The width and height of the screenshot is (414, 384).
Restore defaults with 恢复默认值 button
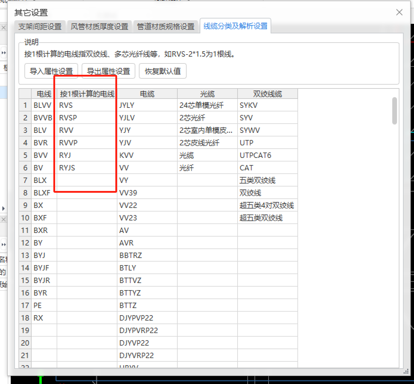click(163, 71)
